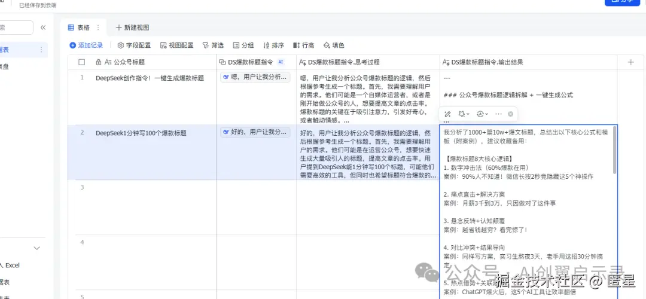This screenshot has width=646, height=299.
Task: Open the 填色 fill color tool
Action: click(x=334, y=45)
